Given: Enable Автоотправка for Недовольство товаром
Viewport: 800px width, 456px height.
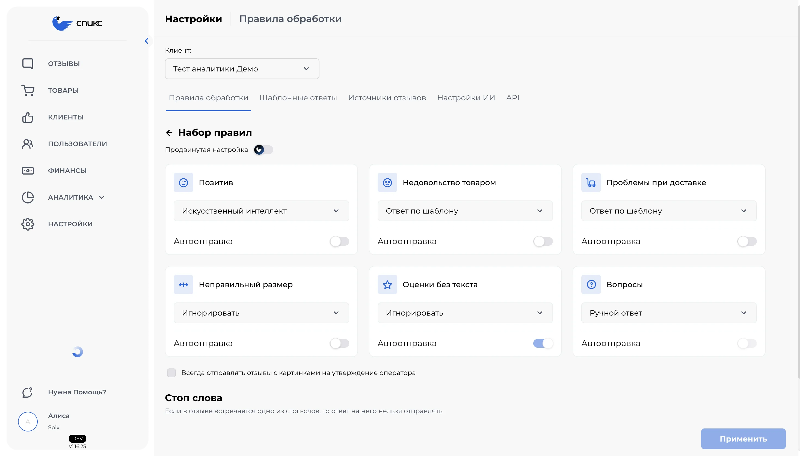Looking at the screenshot, I should pyautogui.click(x=543, y=241).
